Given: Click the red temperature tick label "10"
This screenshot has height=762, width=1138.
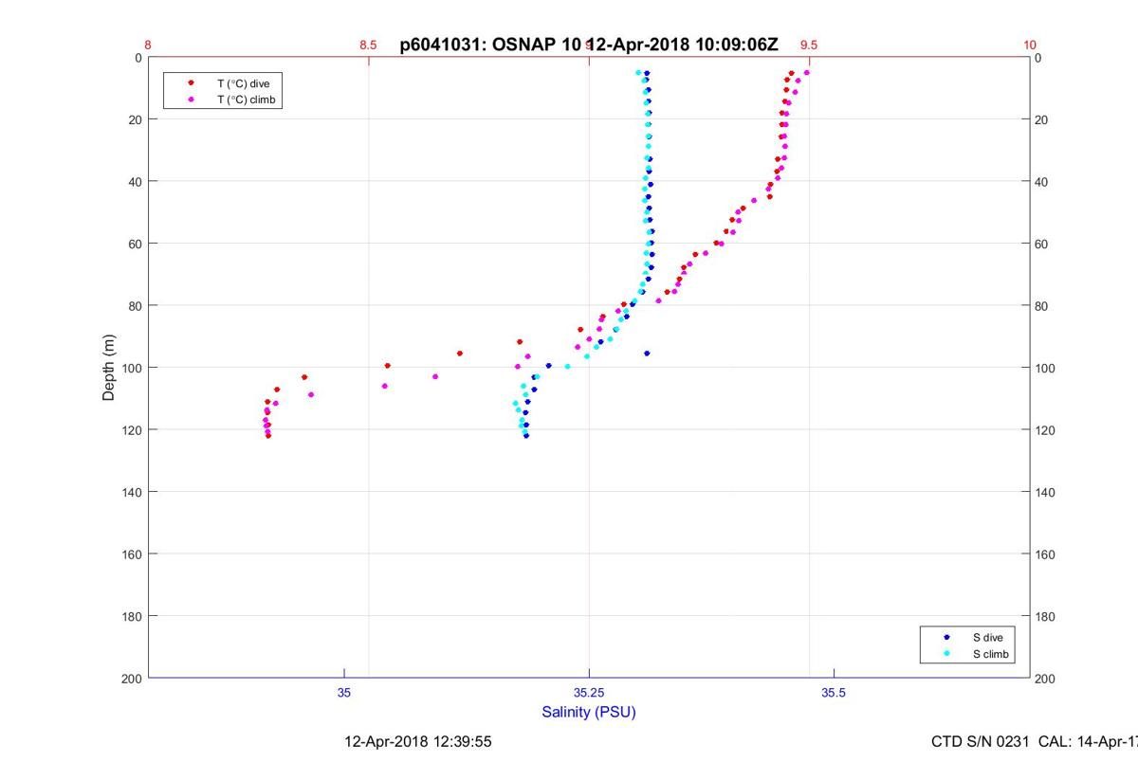Looking at the screenshot, I should click(1030, 45).
